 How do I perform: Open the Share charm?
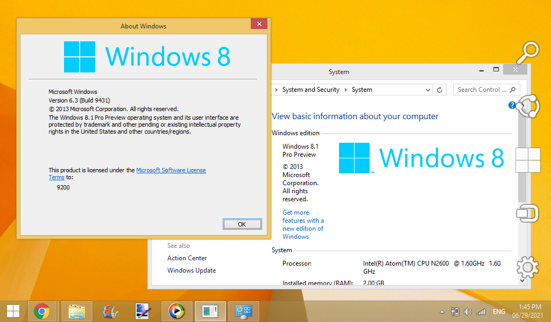pyautogui.click(x=527, y=106)
